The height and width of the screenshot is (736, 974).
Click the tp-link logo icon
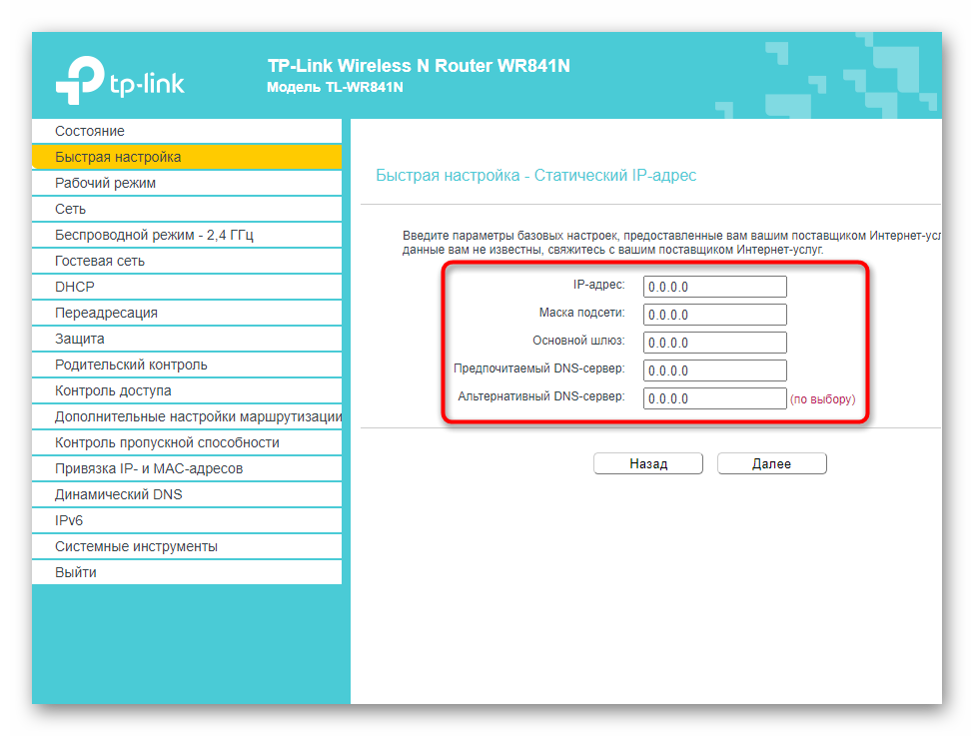coord(80,79)
